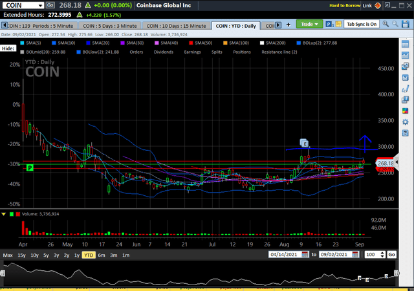Image resolution: width=414 pixels, height=291 pixels.
Task: Select the 6m time range
Action: (x=102, y=255)
